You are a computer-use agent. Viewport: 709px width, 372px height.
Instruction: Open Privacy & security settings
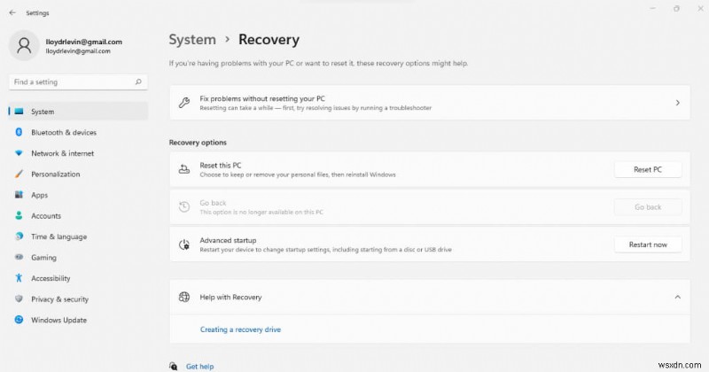pos(78,298)
